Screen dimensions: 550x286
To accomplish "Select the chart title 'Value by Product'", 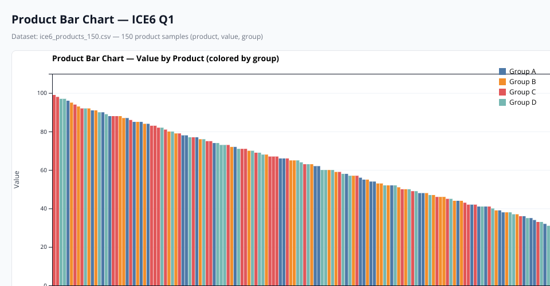I will click(165, 58).
